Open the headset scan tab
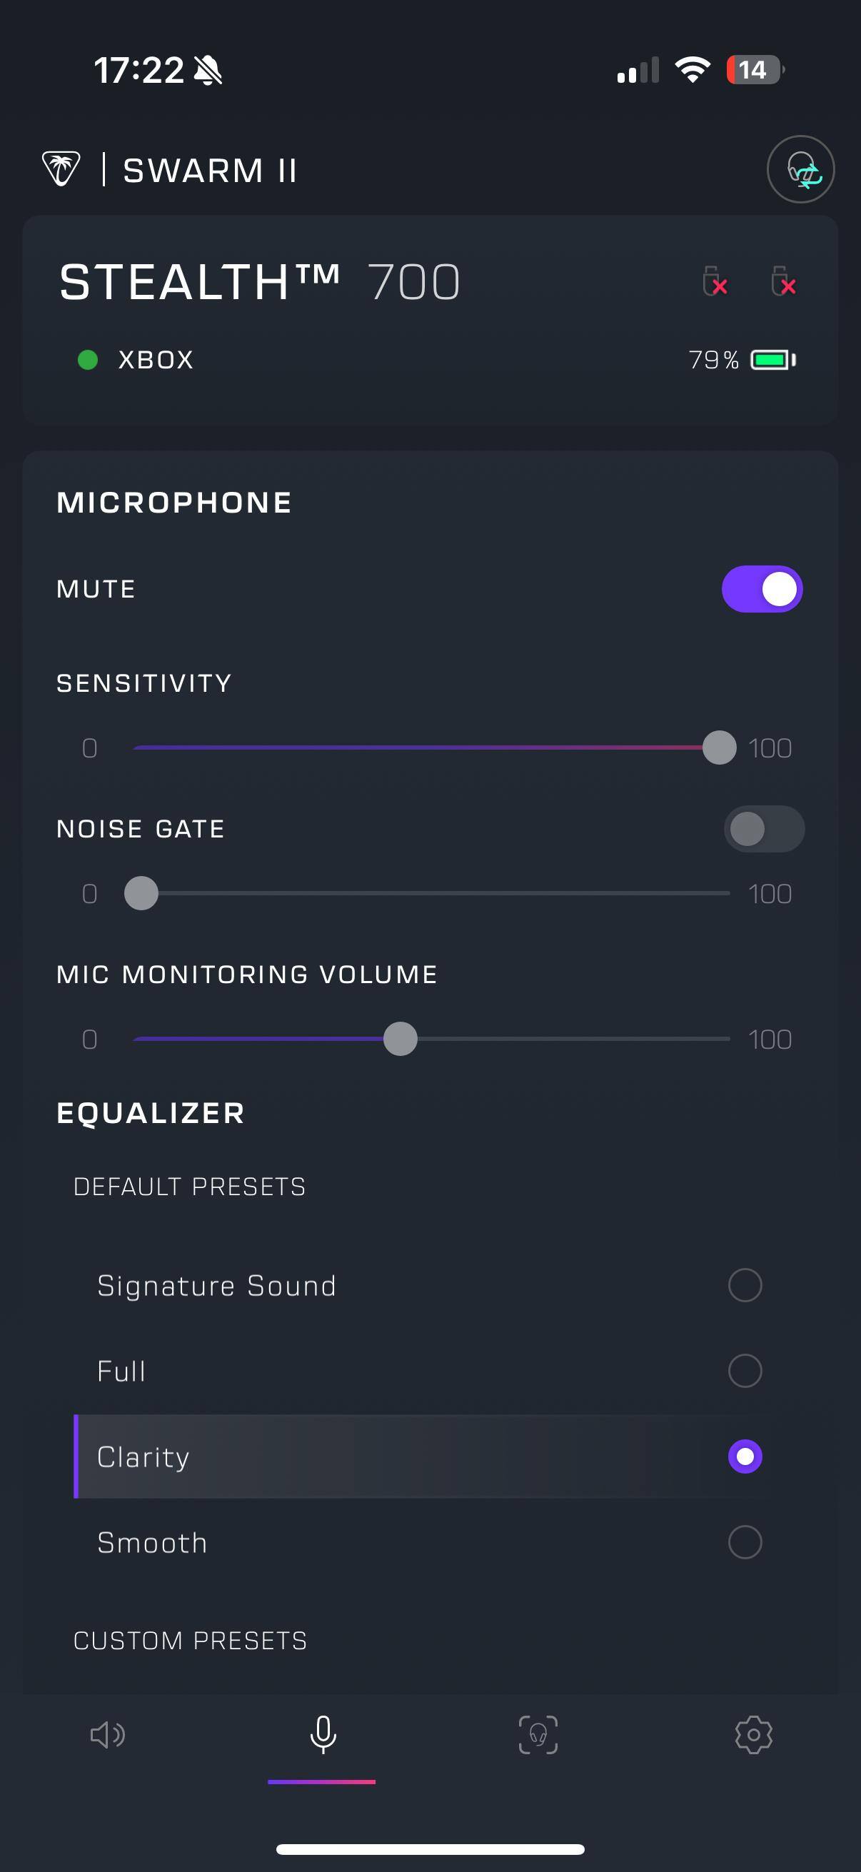 pyautogui.click(x=538, y=1735)
